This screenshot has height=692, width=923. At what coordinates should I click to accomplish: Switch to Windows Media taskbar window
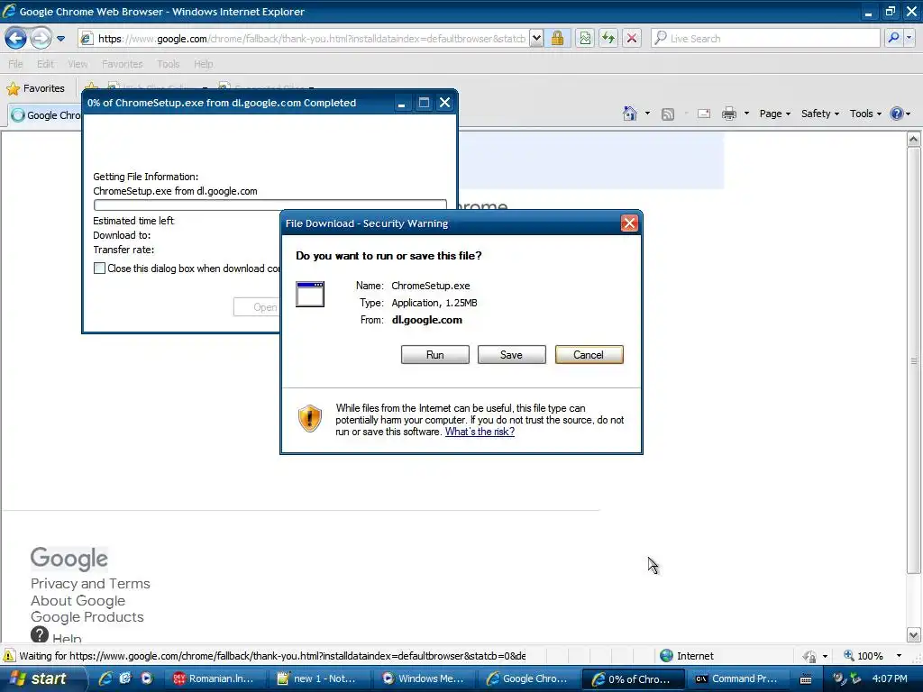coord(425,678)
